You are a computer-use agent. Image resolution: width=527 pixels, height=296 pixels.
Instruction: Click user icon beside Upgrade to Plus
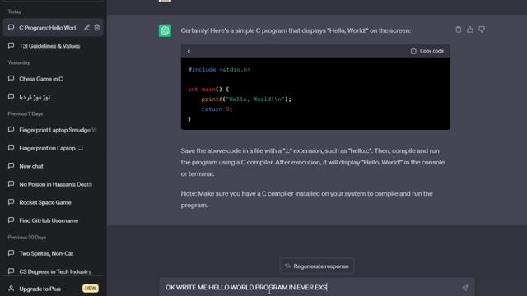click(11, 289)
